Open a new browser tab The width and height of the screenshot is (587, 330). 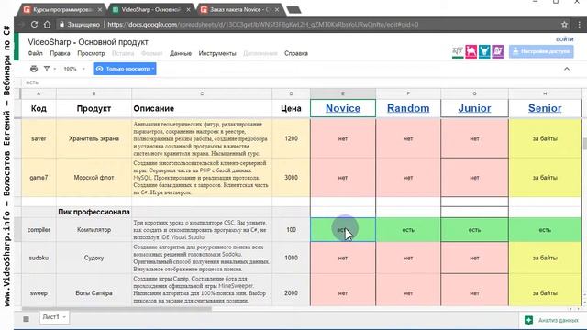(x=293, y=10)
